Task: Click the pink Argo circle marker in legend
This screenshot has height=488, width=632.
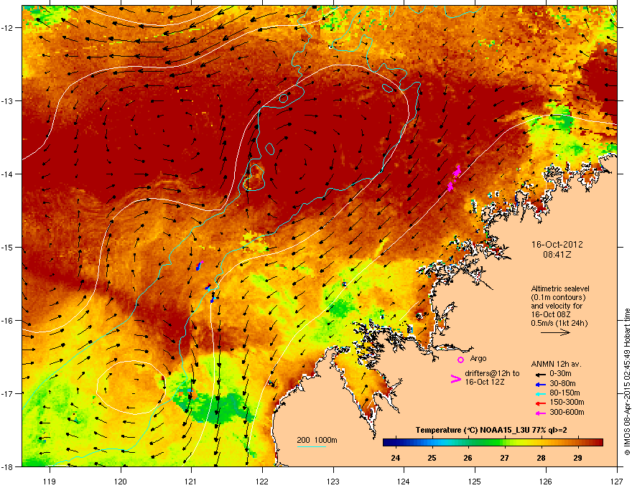Action: click(460, 360)
